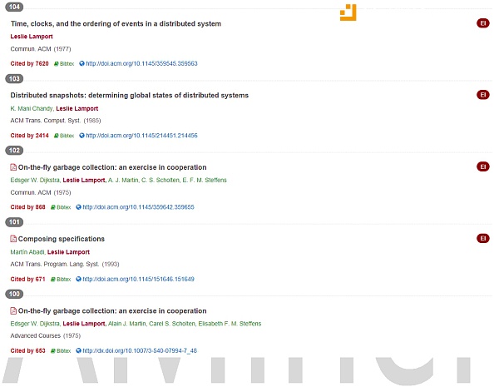This screenshot has width=499, height=387.
Task: Open title Time, clocks, and the ordering of events
Action: pyautogui.click(x=116, y=24)
